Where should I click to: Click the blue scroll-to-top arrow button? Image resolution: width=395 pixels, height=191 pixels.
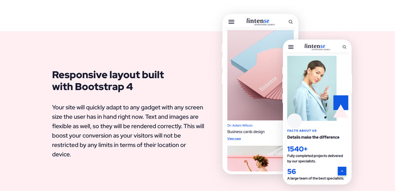pos(342,171)
